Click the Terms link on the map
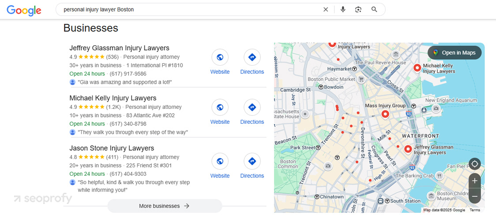This screenshot has height=218, width=496. point(475,210)
